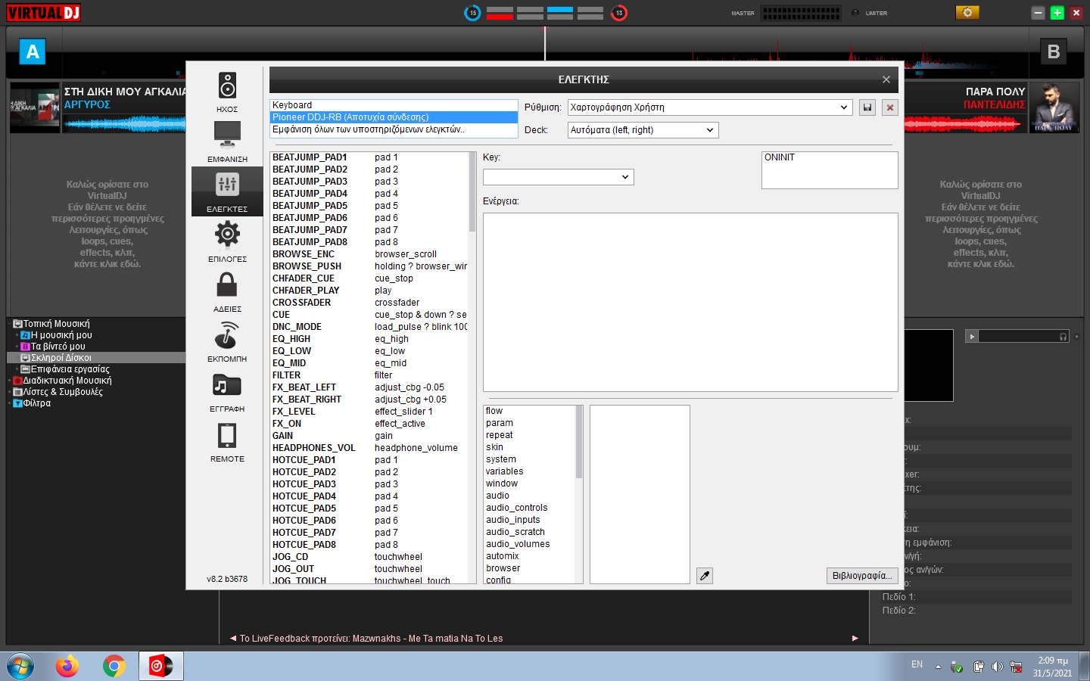Select Εμφάνιση όλων των υποστηριζόμενων ελεγκτών entry

click(x=394, y=129)
